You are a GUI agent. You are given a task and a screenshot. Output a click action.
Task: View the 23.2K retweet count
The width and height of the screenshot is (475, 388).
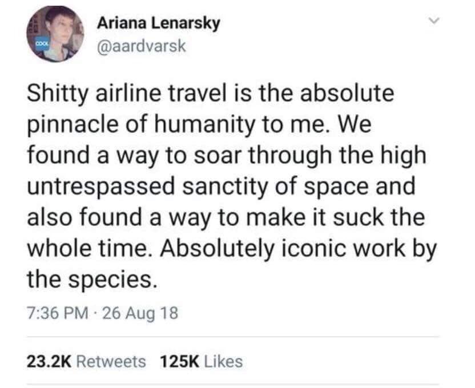(47, 361)
